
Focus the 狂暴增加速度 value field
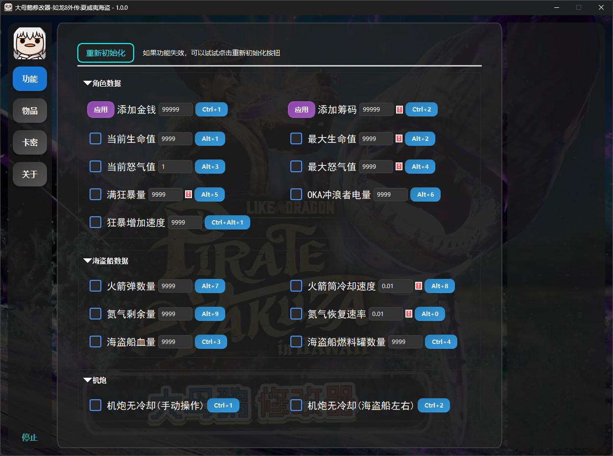pyautogui.click(x=185, y=222)
